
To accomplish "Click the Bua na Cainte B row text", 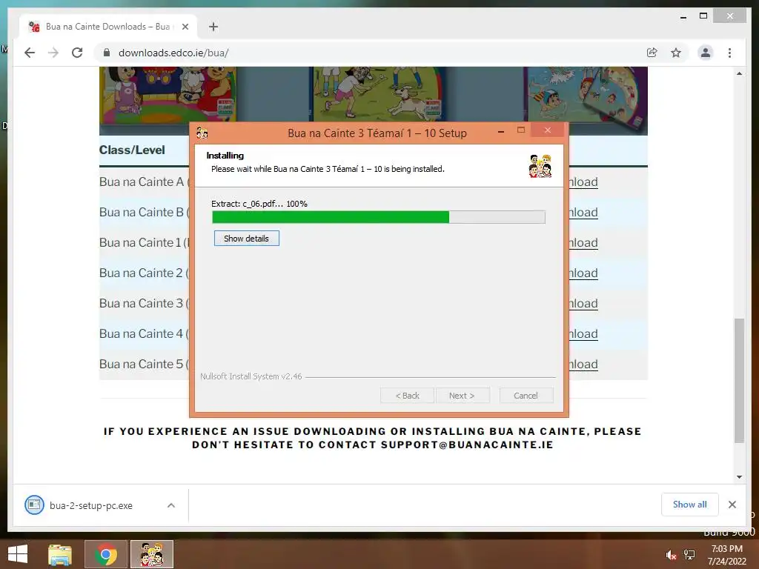I will pos(145,213).
